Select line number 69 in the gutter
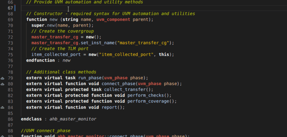The image size is (287, 137). pos(10,20)
